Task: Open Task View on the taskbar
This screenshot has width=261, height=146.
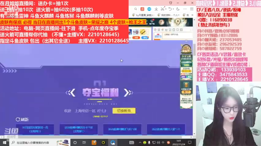Action: pyautogui.click(x=84, y=142)
